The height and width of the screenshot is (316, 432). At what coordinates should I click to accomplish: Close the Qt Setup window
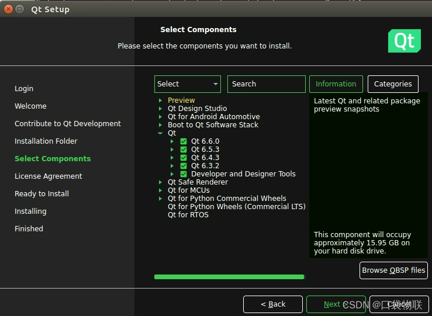8,9
